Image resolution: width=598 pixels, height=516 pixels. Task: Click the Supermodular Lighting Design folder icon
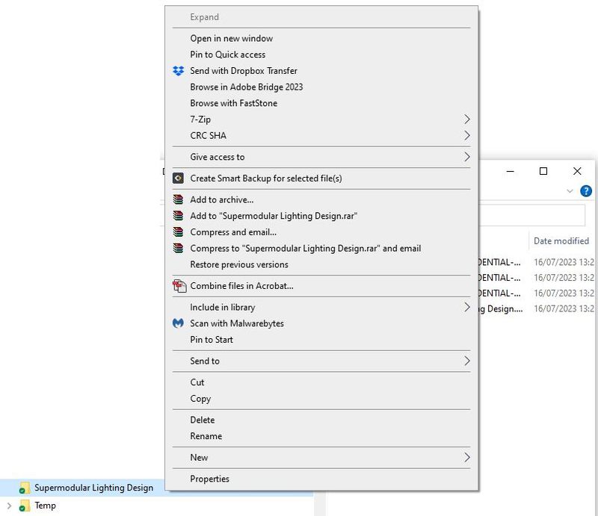[24, 488]
